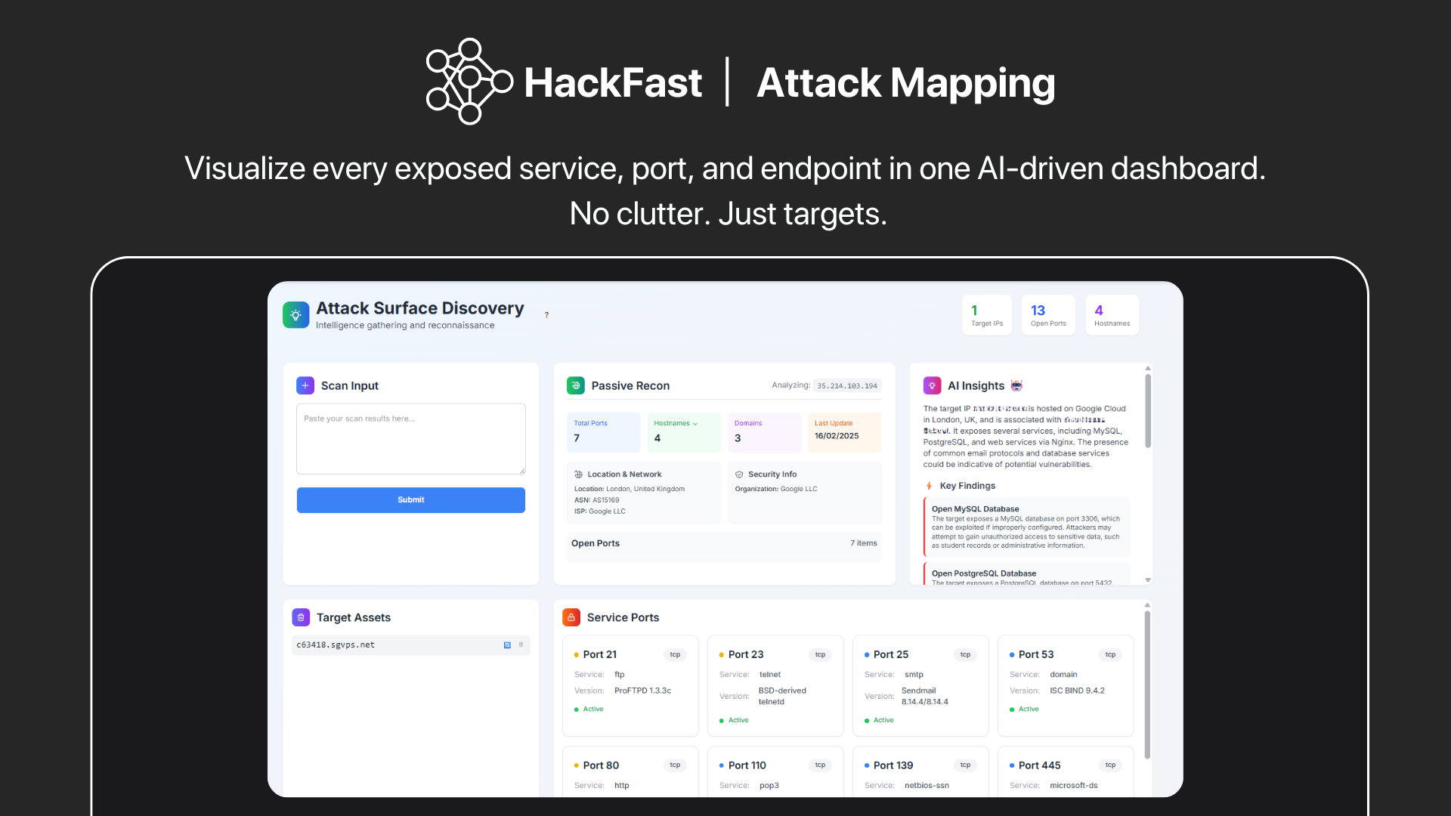The height and width of the screenshot is (816, 1451).
Task: Click the Port 445 card title
Action: 1040,765
